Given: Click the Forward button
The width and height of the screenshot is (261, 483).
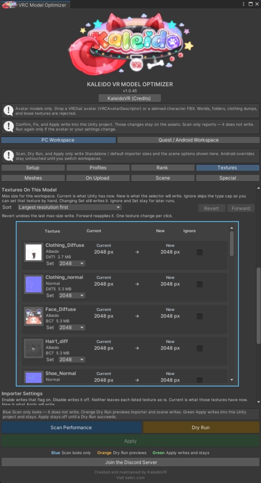Looking at the screenshot, I should pyautogui.click(x=241, y=208).
